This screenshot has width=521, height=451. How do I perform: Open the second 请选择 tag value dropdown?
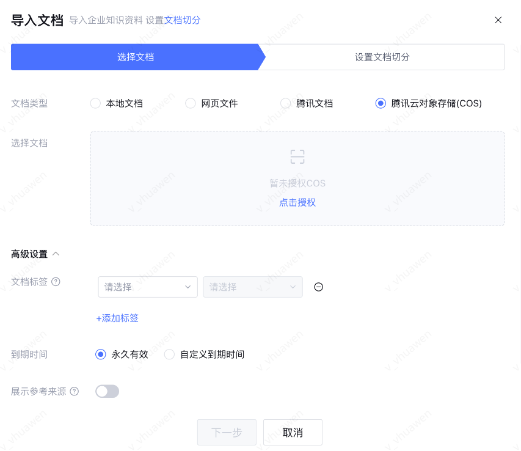coord(253,287)
